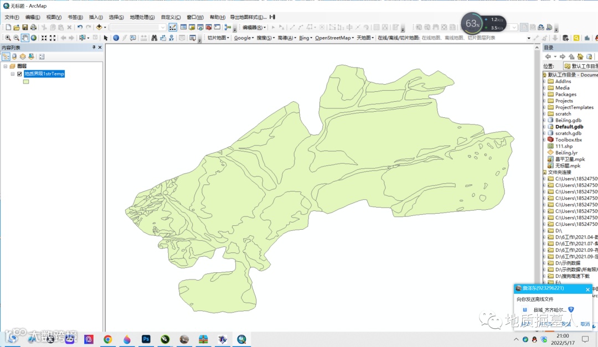Zoom to Full Extent globe icon
This screenshot has width=598, height=347.
(x=34, y=38)
